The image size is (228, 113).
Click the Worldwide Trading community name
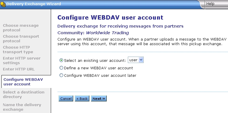107,33
